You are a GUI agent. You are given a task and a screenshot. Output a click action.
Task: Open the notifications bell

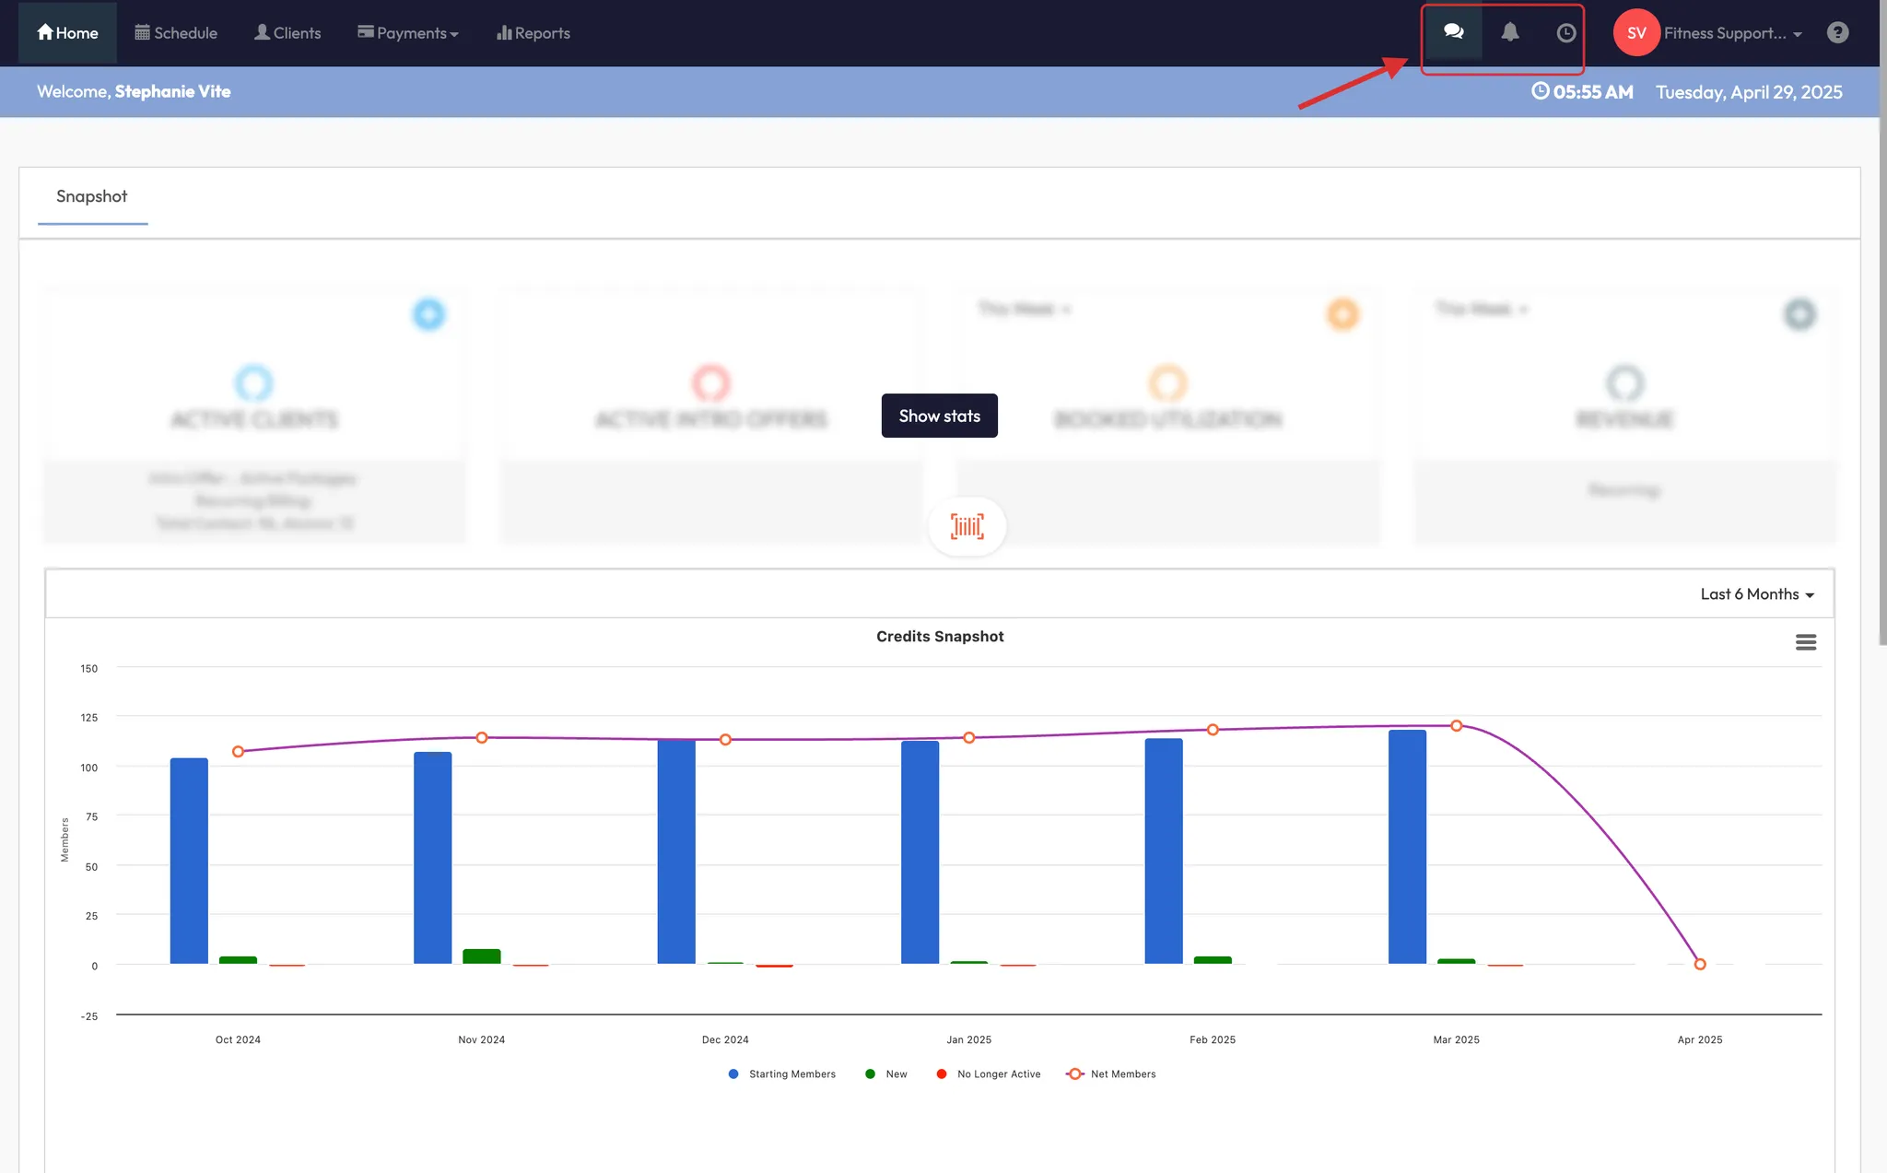click(1509, 32)
